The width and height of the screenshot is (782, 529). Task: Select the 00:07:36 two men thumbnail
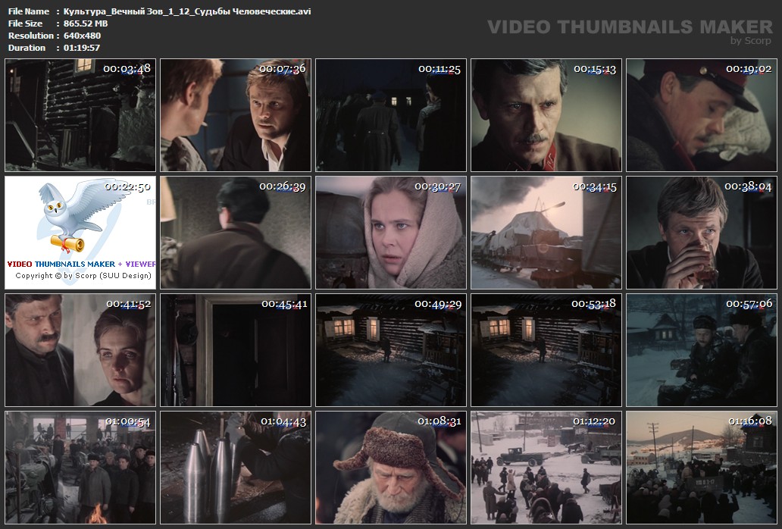(235, 115)
